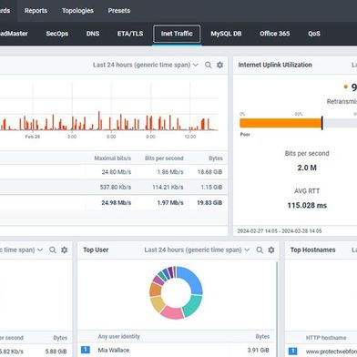Click the 114.21 Kb/s value
This screenshot has height=357, width=357.
[x=168, y=188]
